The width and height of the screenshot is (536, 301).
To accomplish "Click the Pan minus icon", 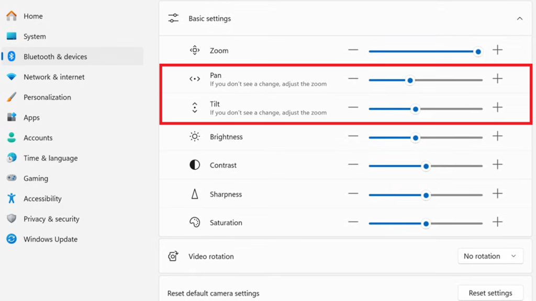I will [x=353, y=79].
